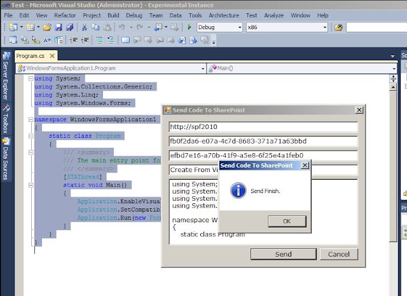Click the Open File folder icon

[x=47, y=27]
